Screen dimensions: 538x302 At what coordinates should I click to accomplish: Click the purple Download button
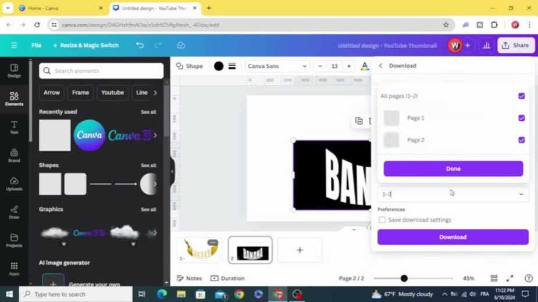click(453, 237)
